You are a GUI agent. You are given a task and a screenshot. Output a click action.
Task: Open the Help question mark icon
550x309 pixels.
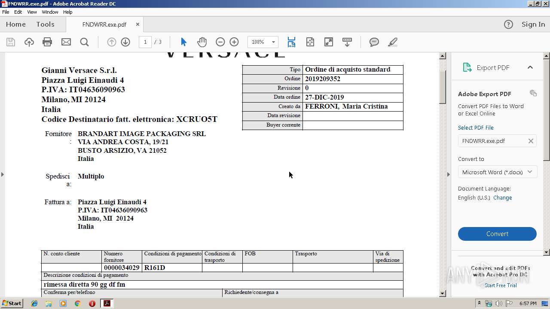(508, 24)
